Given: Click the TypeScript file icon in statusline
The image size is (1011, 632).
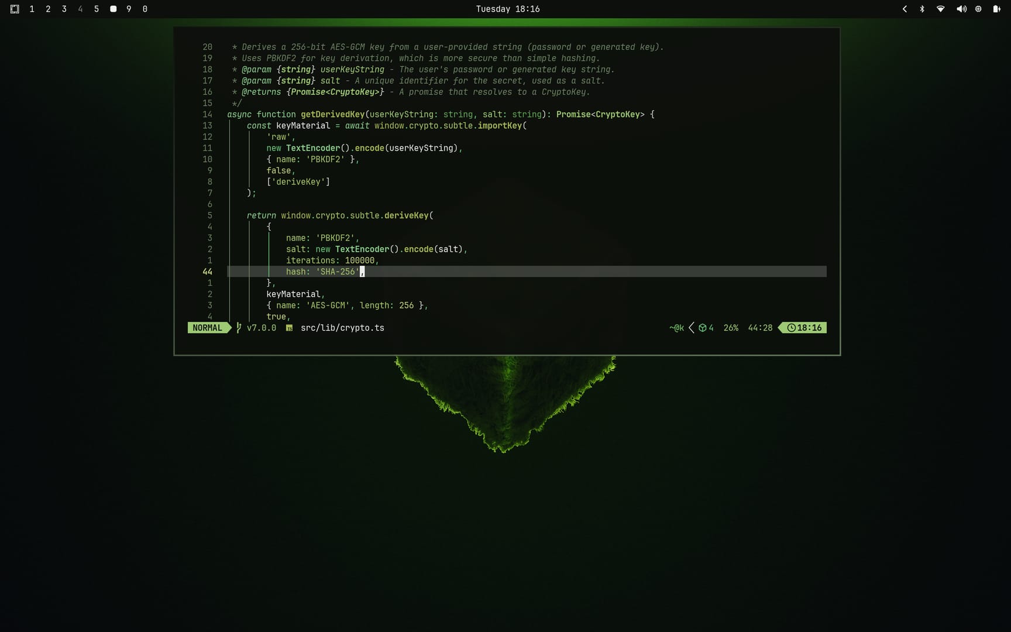Looking at the screenshot, I should (x=289, y=328).
